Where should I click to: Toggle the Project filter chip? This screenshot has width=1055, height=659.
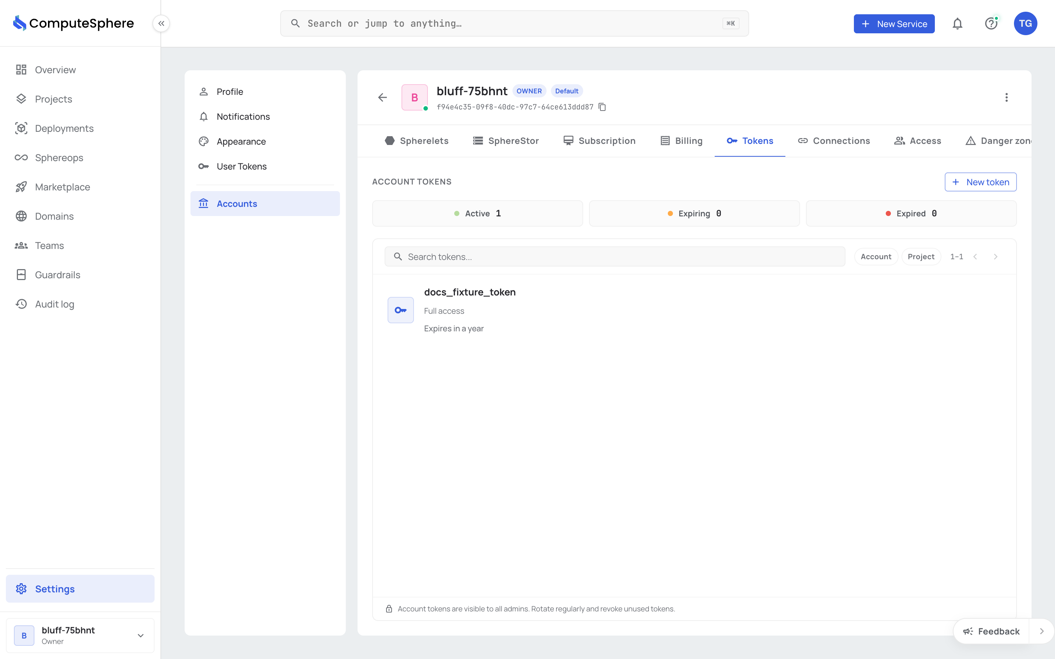[x=921, y=257]
